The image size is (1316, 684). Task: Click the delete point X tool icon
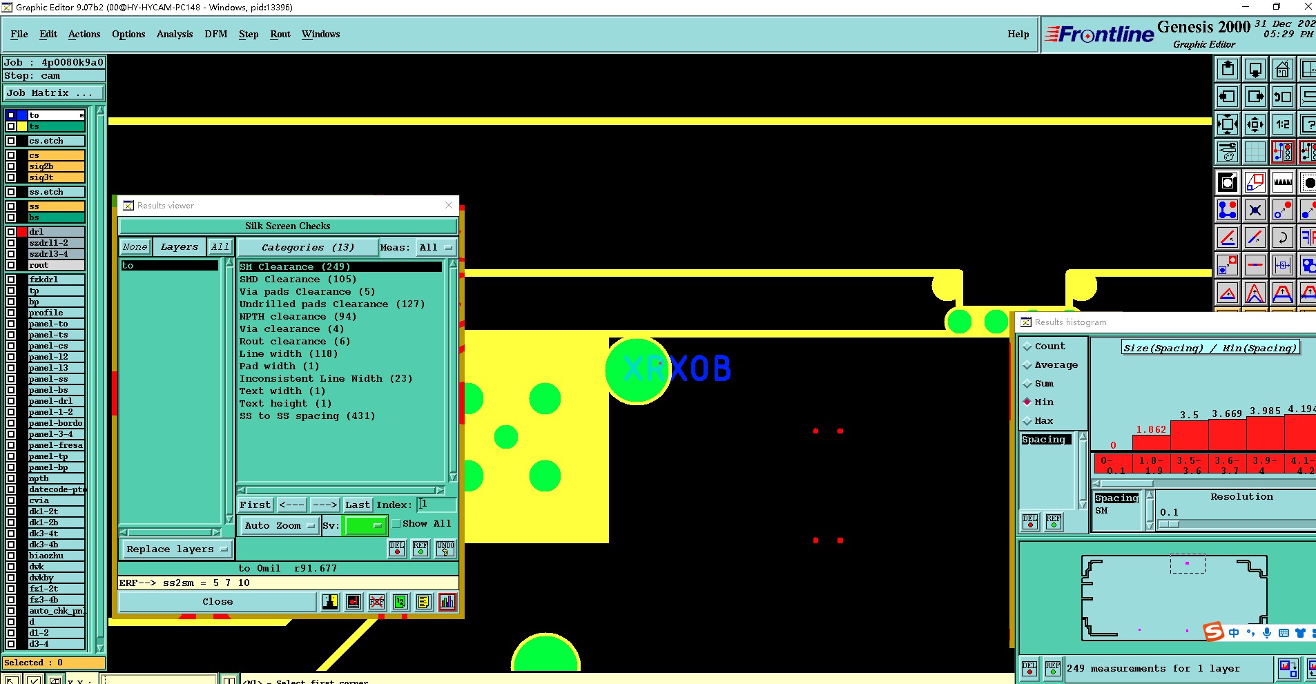point(1255,210)
